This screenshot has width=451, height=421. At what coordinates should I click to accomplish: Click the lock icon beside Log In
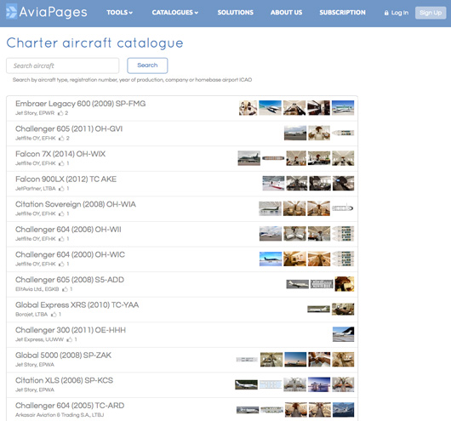386,13
